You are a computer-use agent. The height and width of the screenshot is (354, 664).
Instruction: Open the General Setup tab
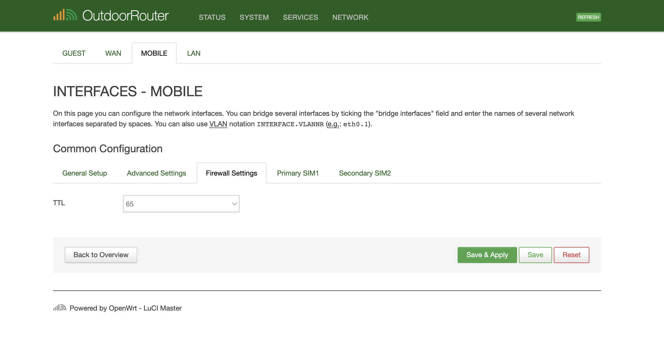click(85, 173)
